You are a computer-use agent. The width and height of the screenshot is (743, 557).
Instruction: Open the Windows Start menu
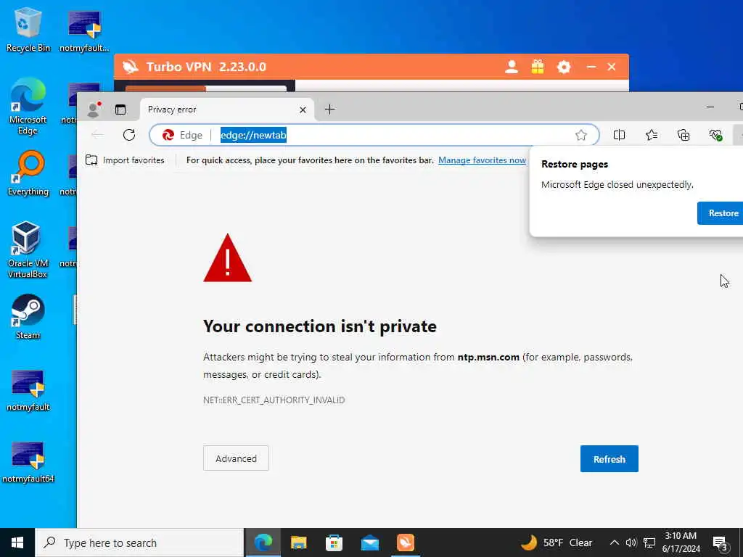click(17, 542)
